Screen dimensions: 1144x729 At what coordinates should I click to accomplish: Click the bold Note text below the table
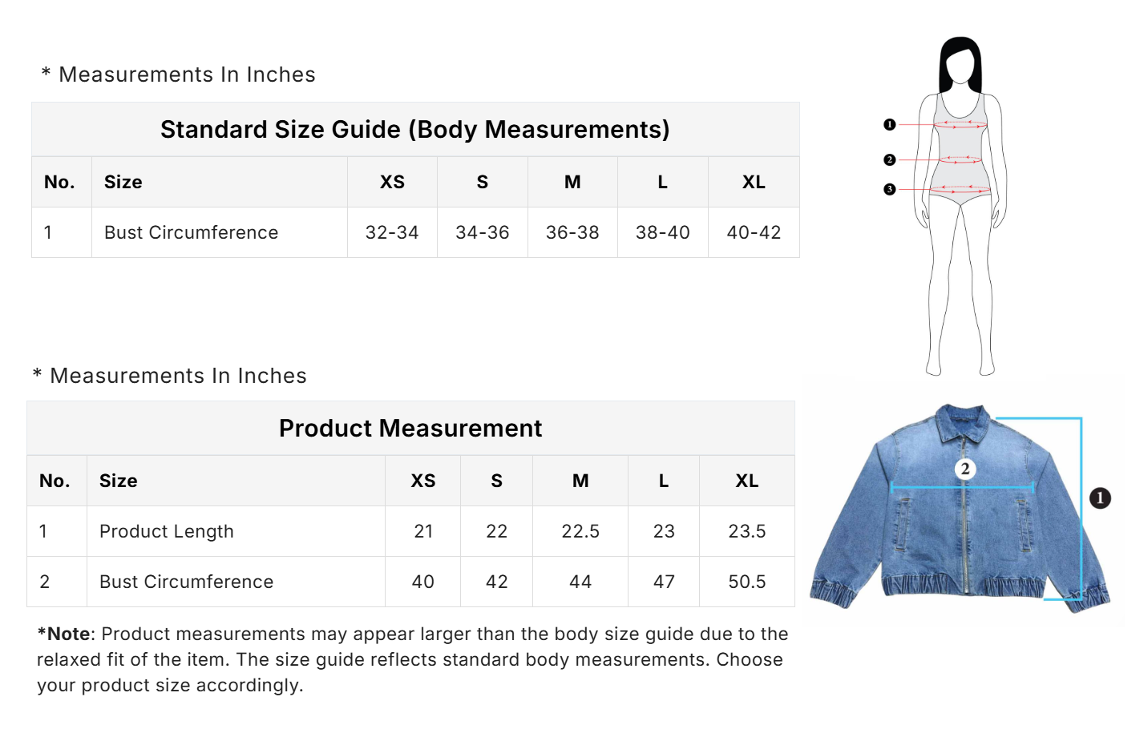coord(64,634)
